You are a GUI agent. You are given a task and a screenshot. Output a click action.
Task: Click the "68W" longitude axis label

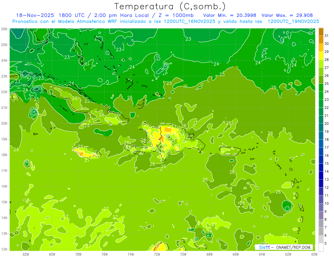pyautogui.click(x=209, y=254)
